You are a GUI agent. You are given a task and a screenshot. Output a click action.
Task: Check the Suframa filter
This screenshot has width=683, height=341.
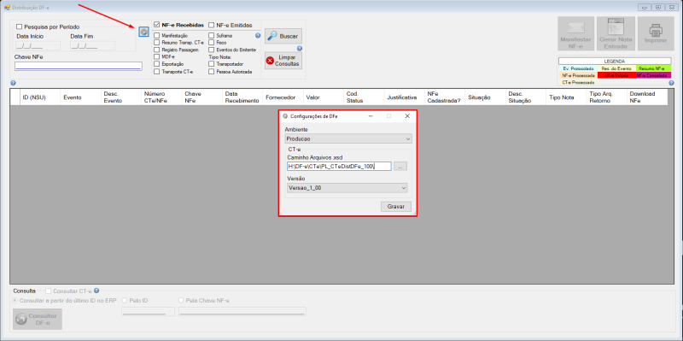(211, 36)
